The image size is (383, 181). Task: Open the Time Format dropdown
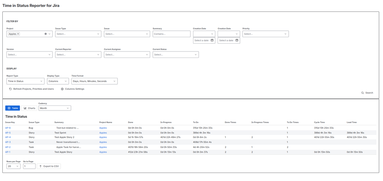(94, 81)
